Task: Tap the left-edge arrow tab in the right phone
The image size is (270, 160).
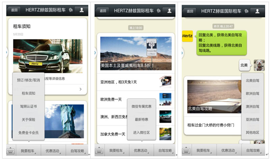Action: pyautogui.click(x=183, y=53)
